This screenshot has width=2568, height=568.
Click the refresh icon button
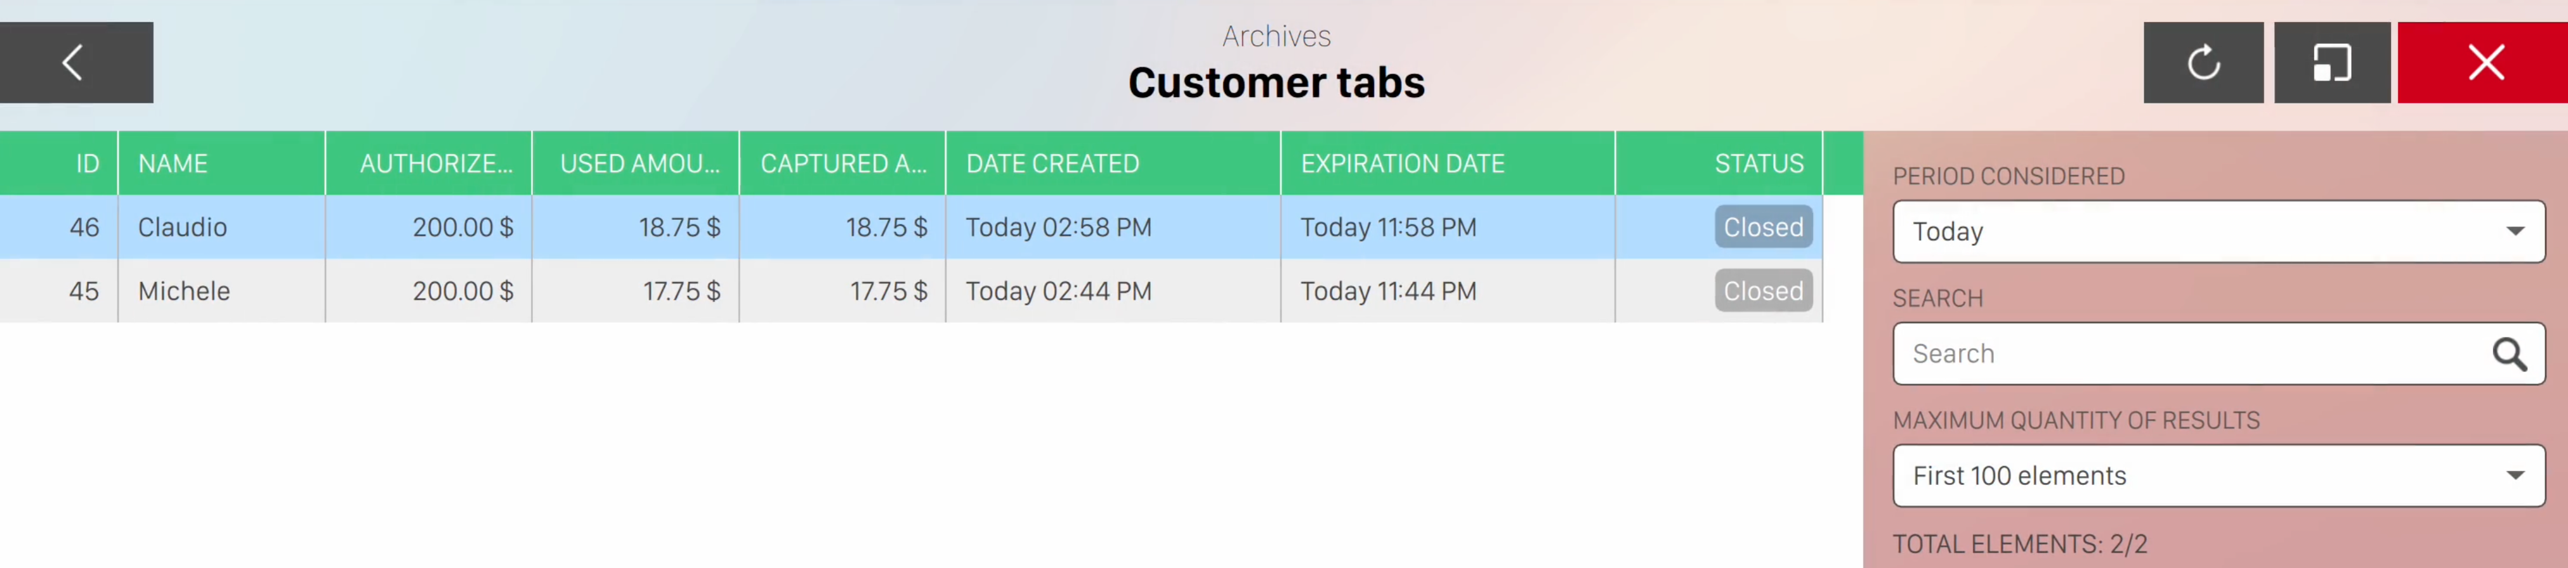pyautogui.click(x=2202, y=63)
